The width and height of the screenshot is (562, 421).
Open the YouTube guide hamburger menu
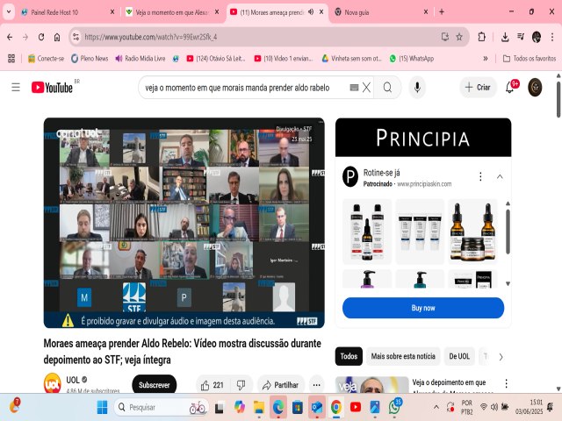click(x=16, y=87)
